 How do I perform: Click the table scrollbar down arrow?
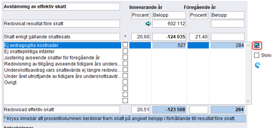click(248, 101)
